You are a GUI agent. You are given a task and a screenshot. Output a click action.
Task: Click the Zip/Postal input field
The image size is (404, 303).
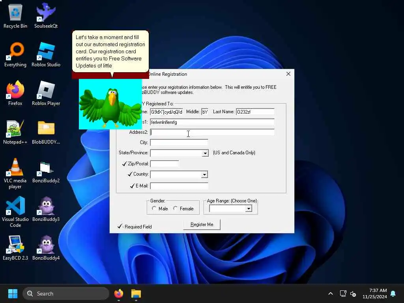(x=165, y=164)
